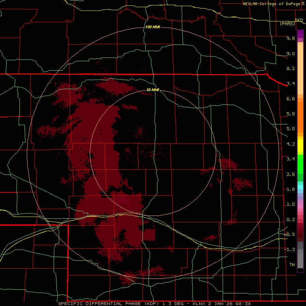
Task: Click the NEXLAB-College of DuPage watermark text
Action: pyautogui.click(x=271, y=4)
